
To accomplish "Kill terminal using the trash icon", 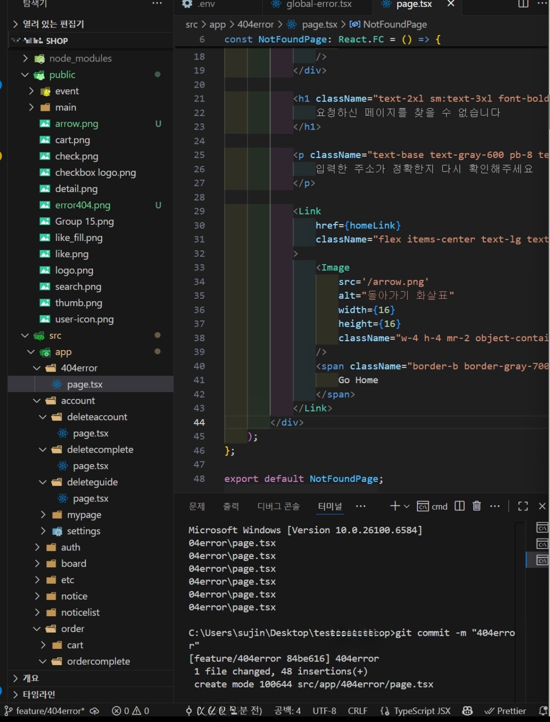I will pos(476,506).
